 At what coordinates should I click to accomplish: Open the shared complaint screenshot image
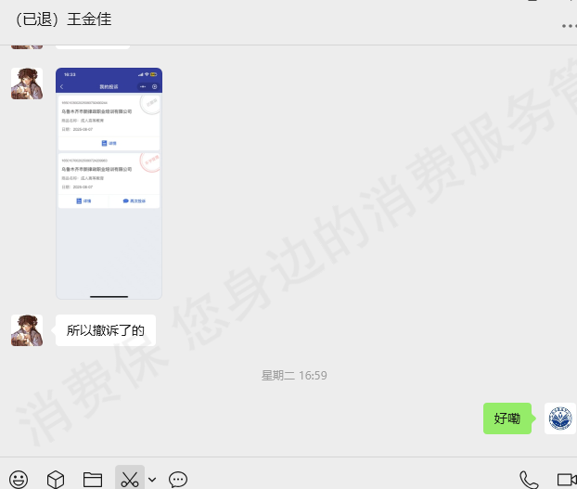109,183
